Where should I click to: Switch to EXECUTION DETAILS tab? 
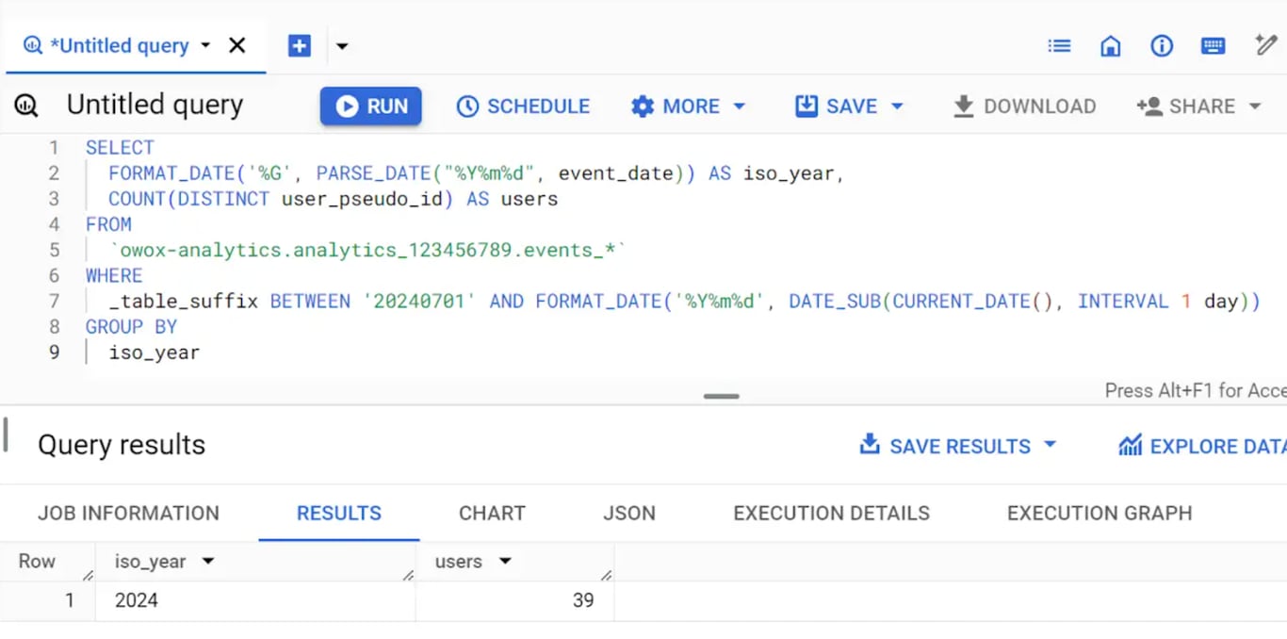[831, 514]
